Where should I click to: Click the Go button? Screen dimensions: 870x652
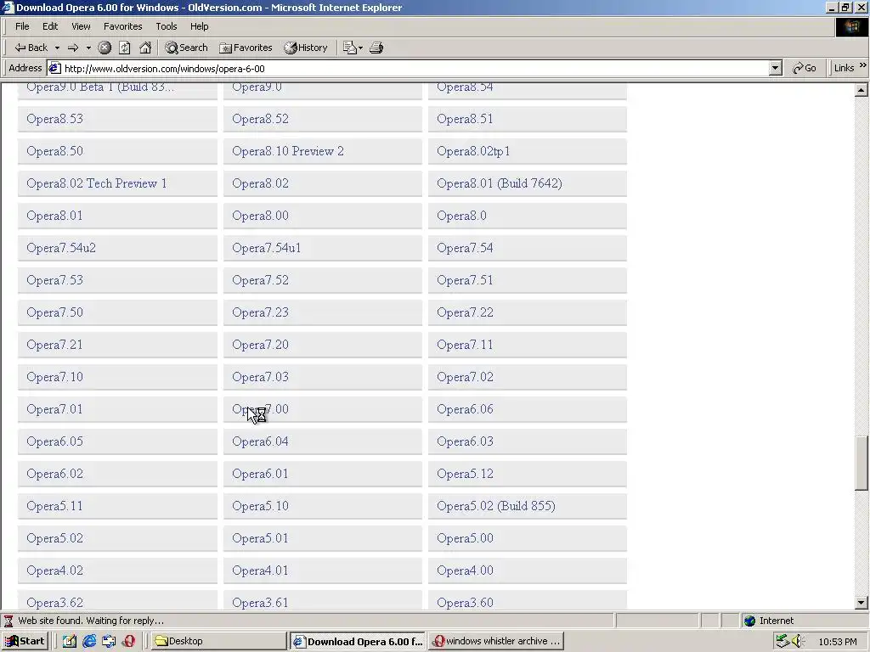[x=805, y=68]
